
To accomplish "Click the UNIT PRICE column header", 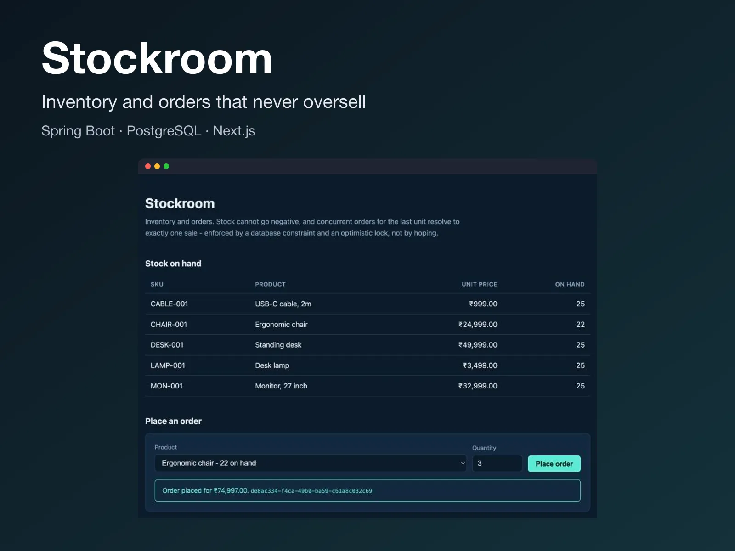I will coord(480,284).
